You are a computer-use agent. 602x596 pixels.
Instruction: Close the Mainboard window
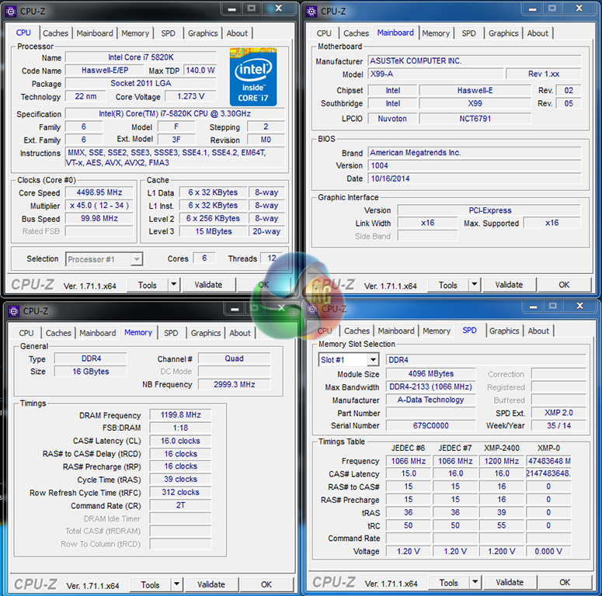coord(579,9)
